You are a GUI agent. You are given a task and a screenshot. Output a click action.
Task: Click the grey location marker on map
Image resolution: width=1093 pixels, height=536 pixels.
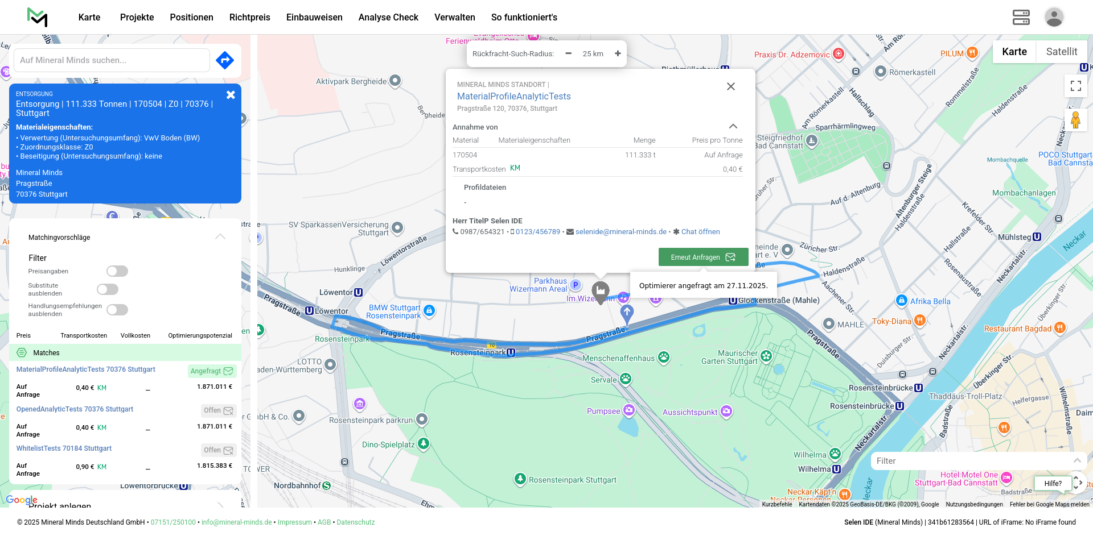click(600, 292)
